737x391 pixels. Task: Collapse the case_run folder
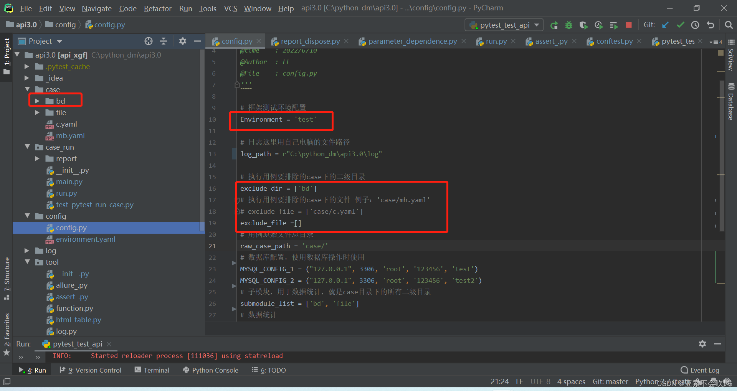[27, 147]
